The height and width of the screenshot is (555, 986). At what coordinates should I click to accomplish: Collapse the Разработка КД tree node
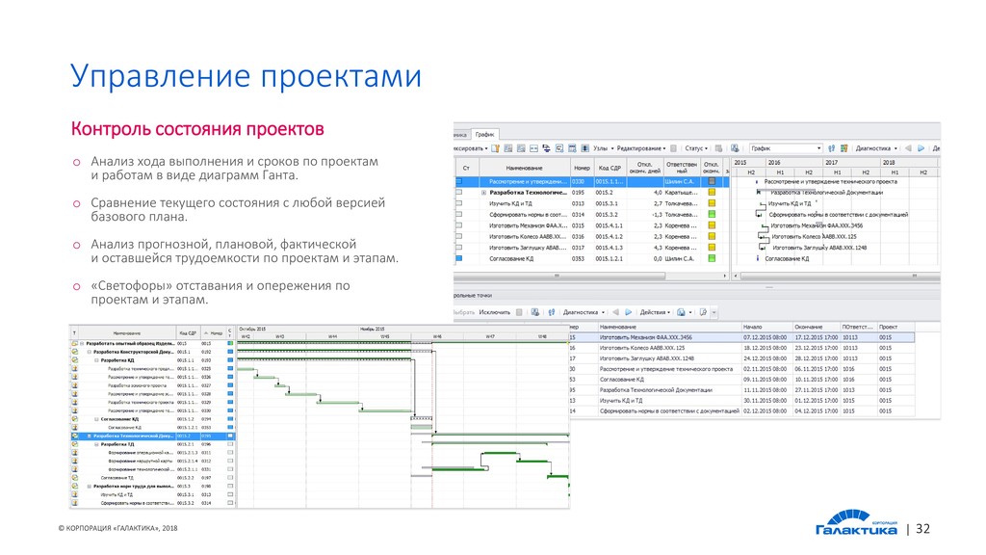point(97,360)
